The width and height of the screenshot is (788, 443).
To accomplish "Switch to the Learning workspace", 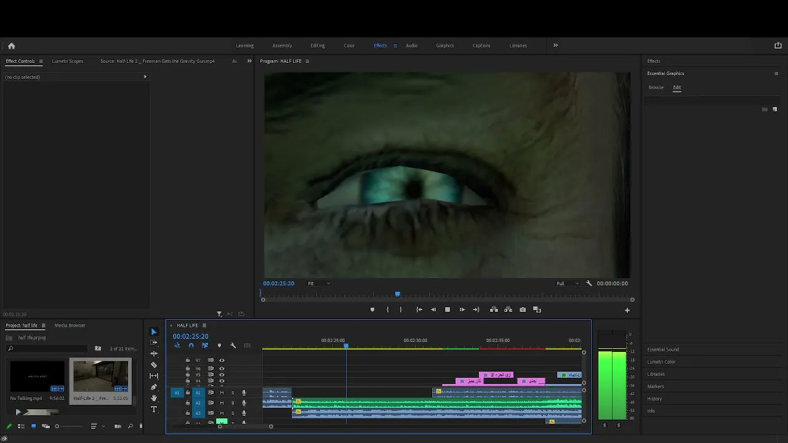I will tap(245, 46).
